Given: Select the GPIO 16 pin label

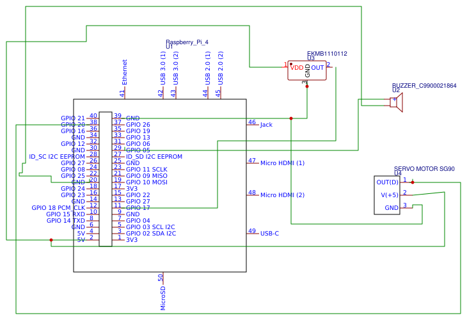Looking at the screenshot, I should click(73, 131).
